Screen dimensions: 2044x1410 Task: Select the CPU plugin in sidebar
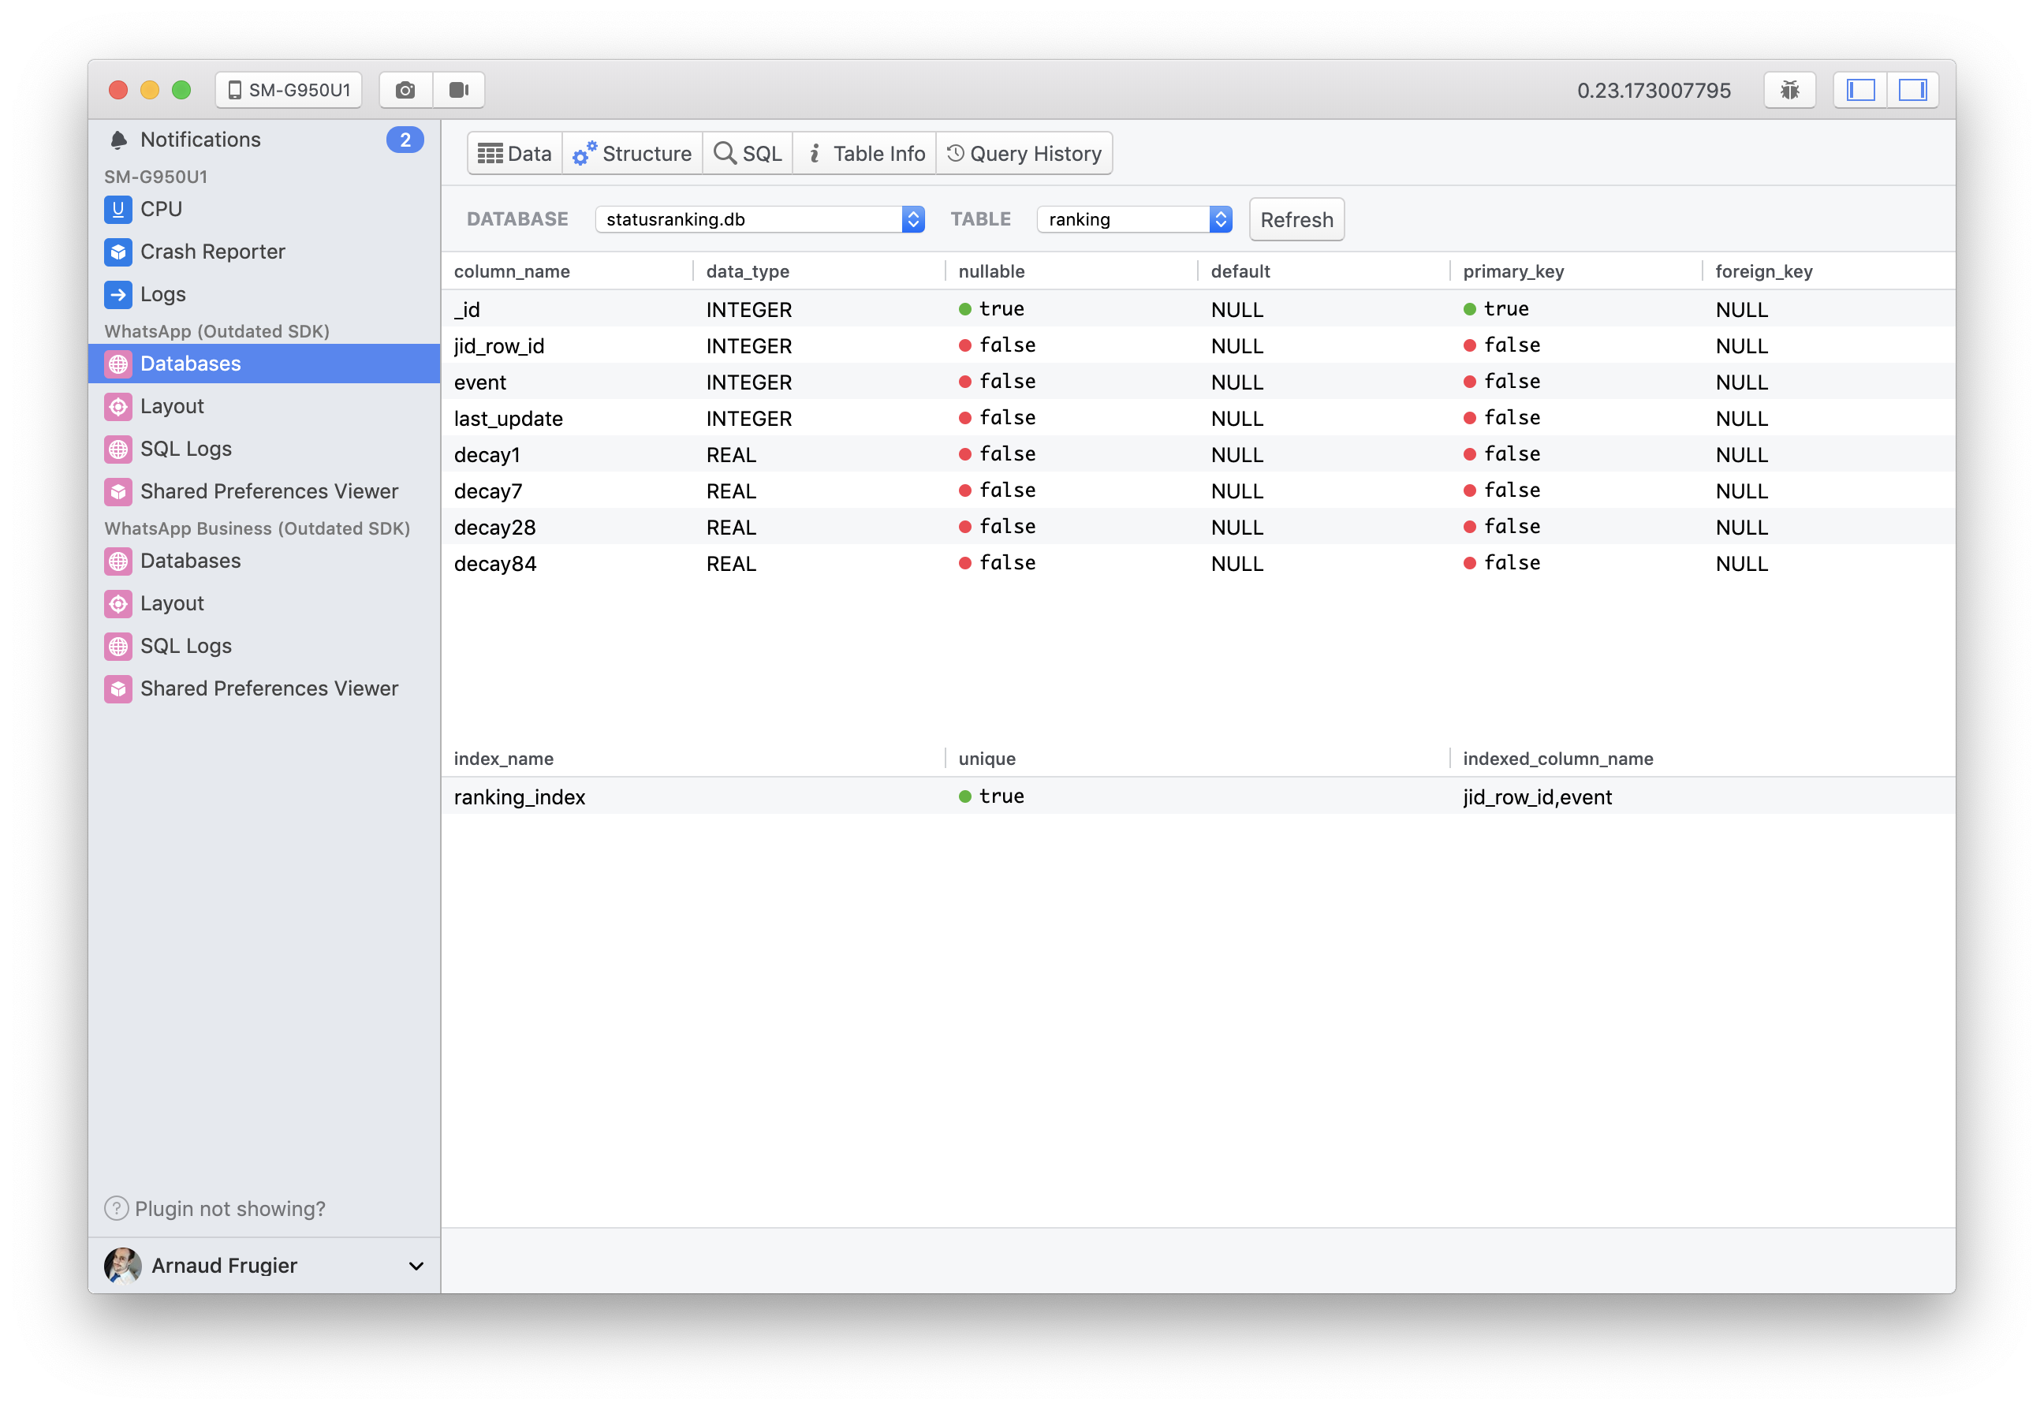(x=162, y=210)
